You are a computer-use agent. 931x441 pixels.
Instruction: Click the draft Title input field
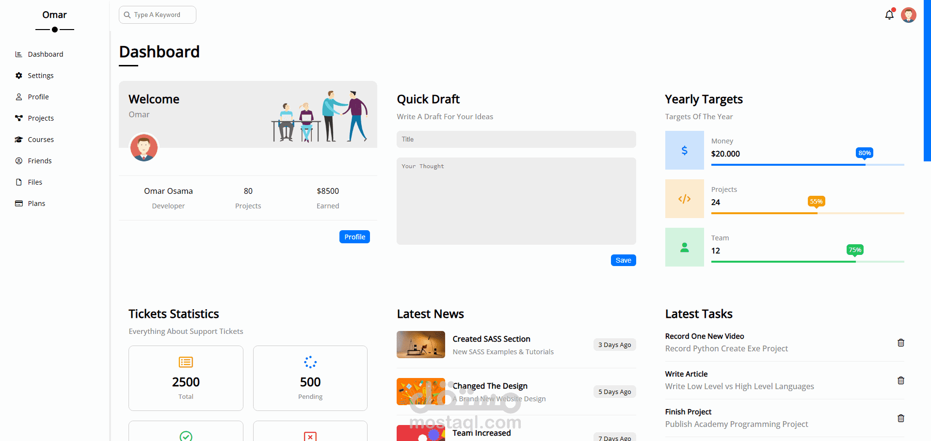(x=516, y=140)
